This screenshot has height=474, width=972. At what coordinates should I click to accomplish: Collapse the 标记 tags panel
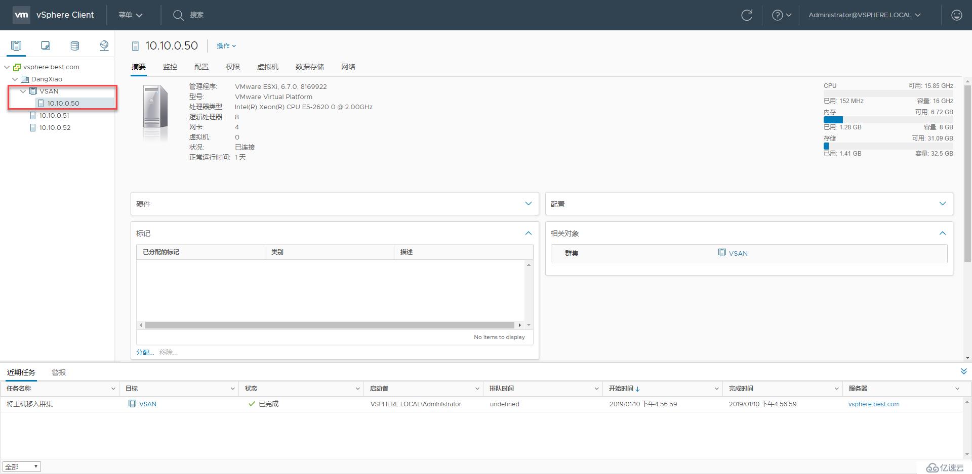(529, 233)
